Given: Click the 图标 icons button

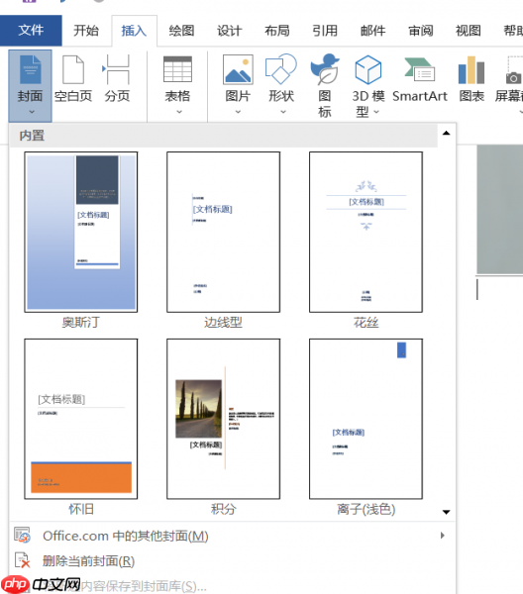Looking at the screenshot, I should pyautogui.click(x=325, y=85).
